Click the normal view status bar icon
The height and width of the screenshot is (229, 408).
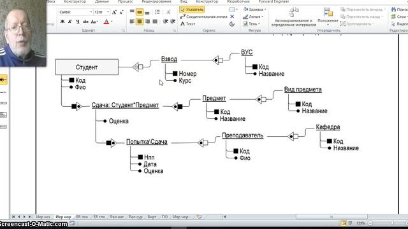[x=344, y=223]
